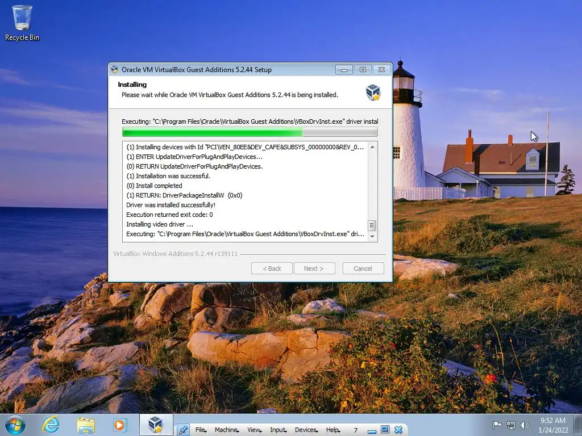Select log line '(1) Installation was successful.'
The height and width of the screenshot is (436, 582).
point(168,176)
